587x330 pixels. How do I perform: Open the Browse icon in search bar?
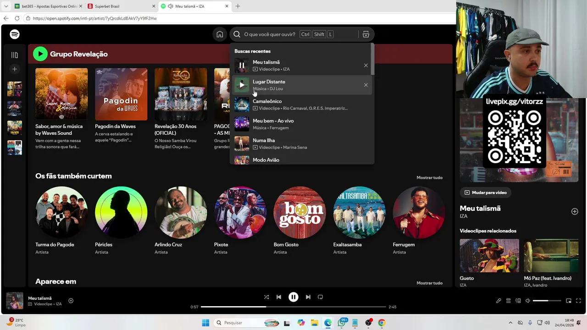(365, 34)
